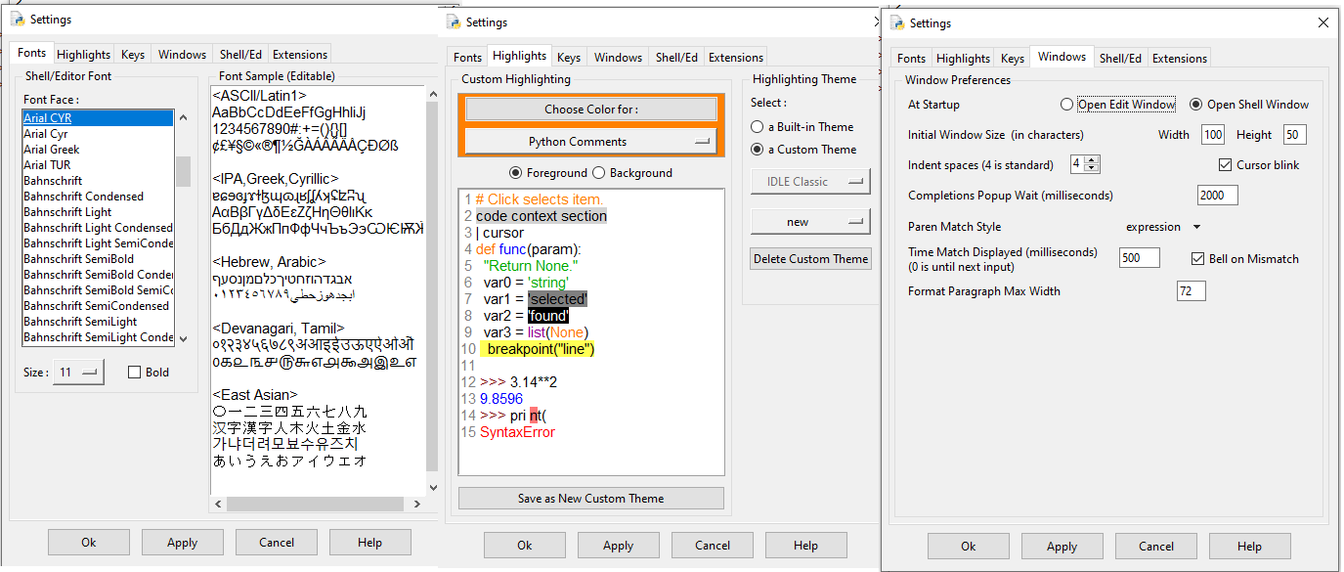Increase indent spaces with up arrow
The height and width of the screenshot is (572, 1344).
tap(1092, 160)
